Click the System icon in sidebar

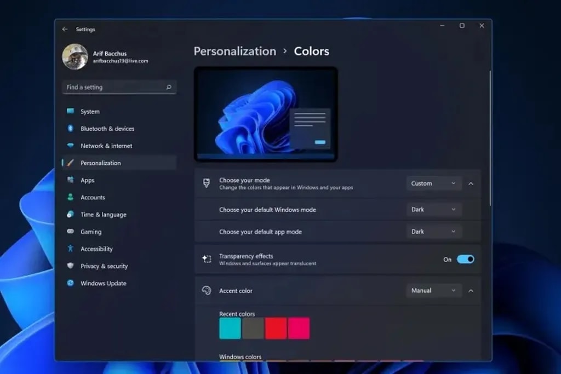coord(70,111)
